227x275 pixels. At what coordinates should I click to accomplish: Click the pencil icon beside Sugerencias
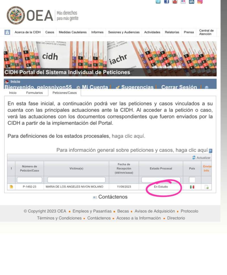118,87
